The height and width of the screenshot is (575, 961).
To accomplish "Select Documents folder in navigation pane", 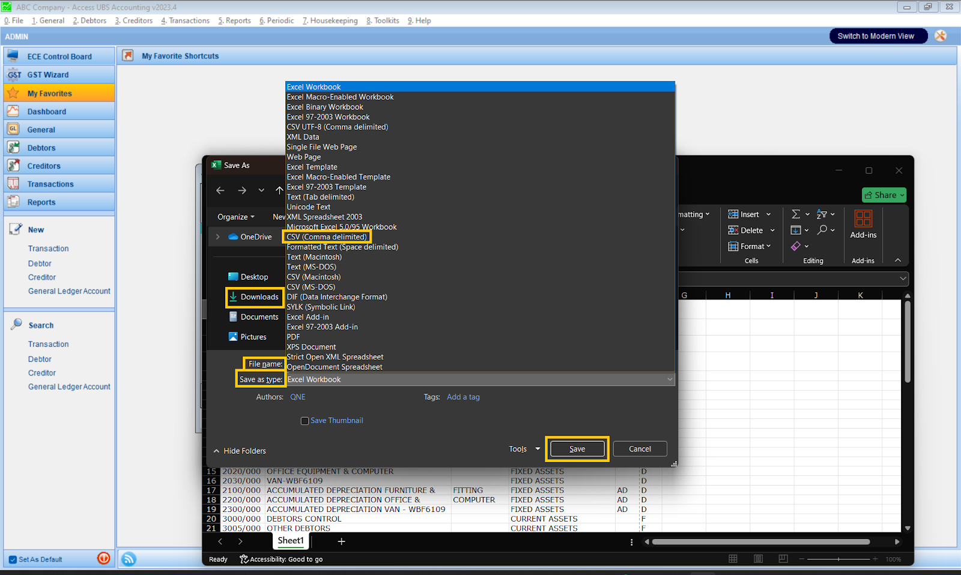I will 253,317.
